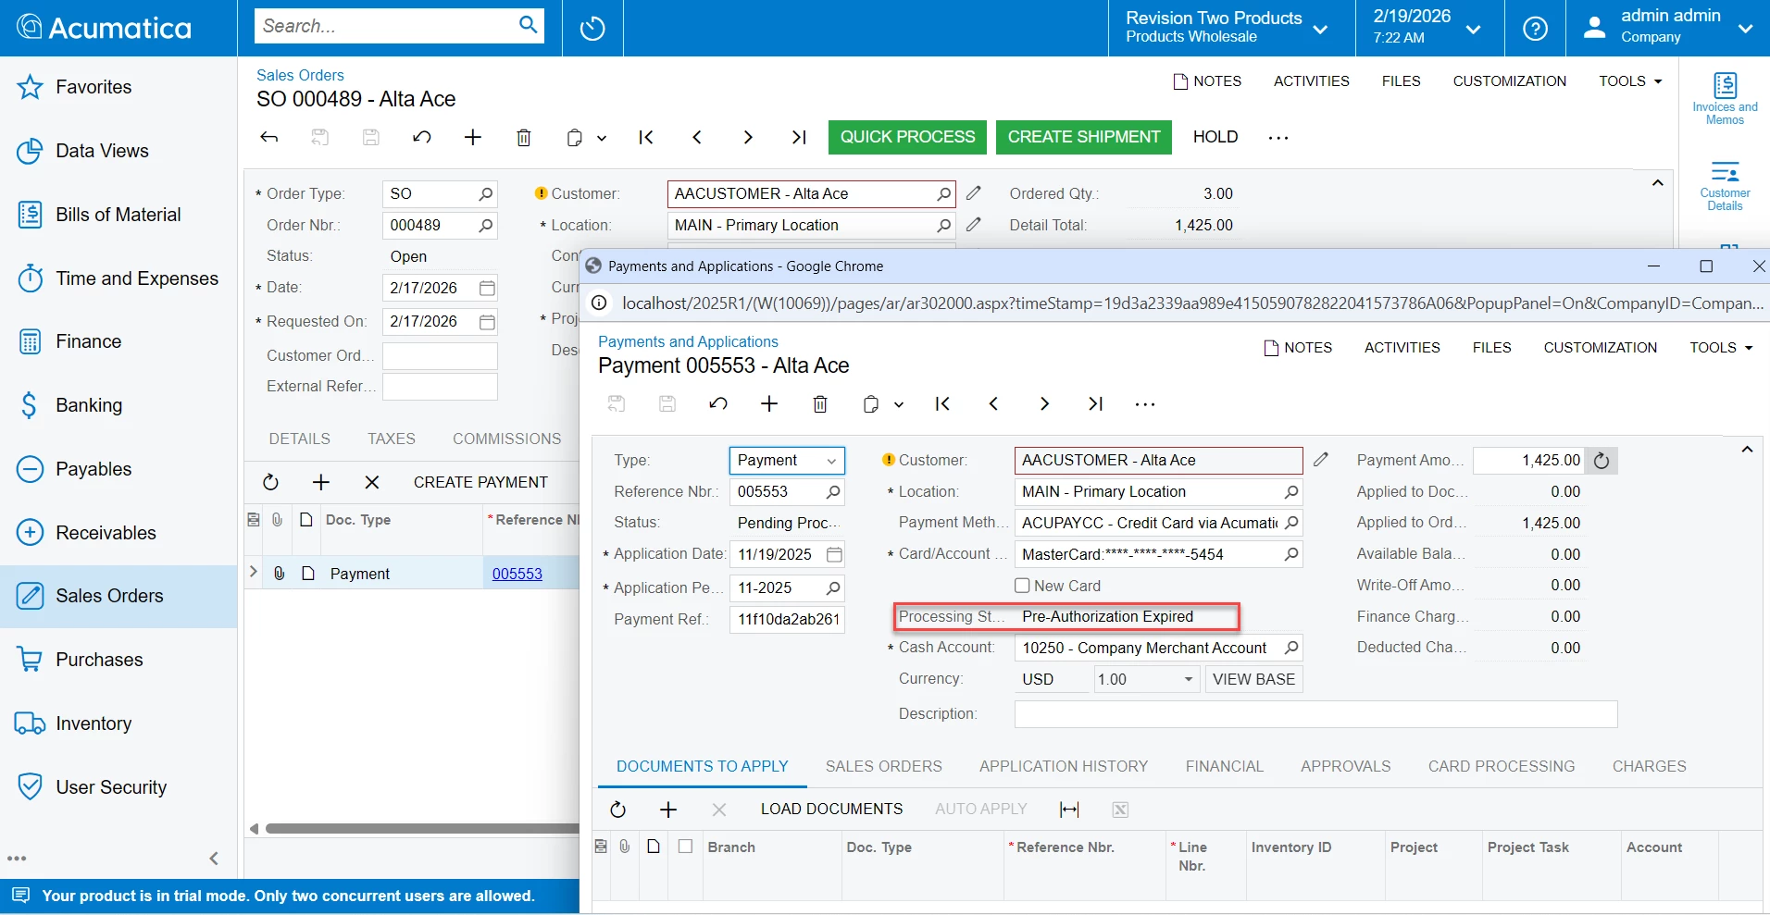This screenshot has height=915, width=1770.
Task: Open the Tools menu in payment popup
Action: pyautogui.click(x=1721, y=348)
